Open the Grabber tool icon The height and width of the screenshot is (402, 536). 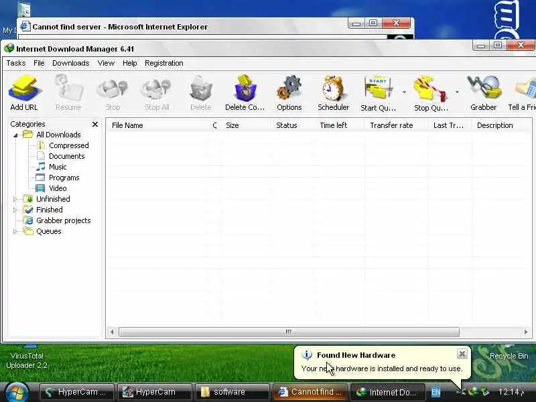pyautogui.click(x=483, y=92)
